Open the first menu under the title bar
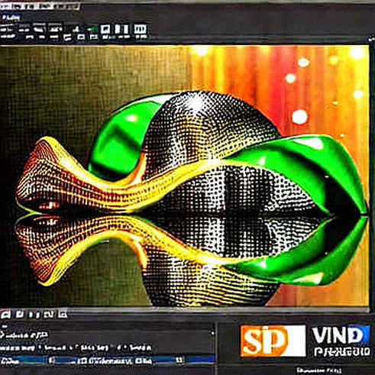375x375 pixels. pos(10,18)
